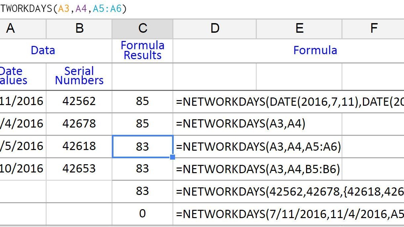Image resolution: width=404 pixels, height=227 pixels.
Task: Click the formula bar NETWORKDAYS text
Action: coord(64,9)
